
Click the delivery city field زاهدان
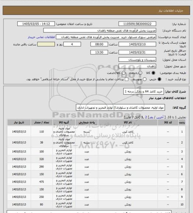pos(137,66)
